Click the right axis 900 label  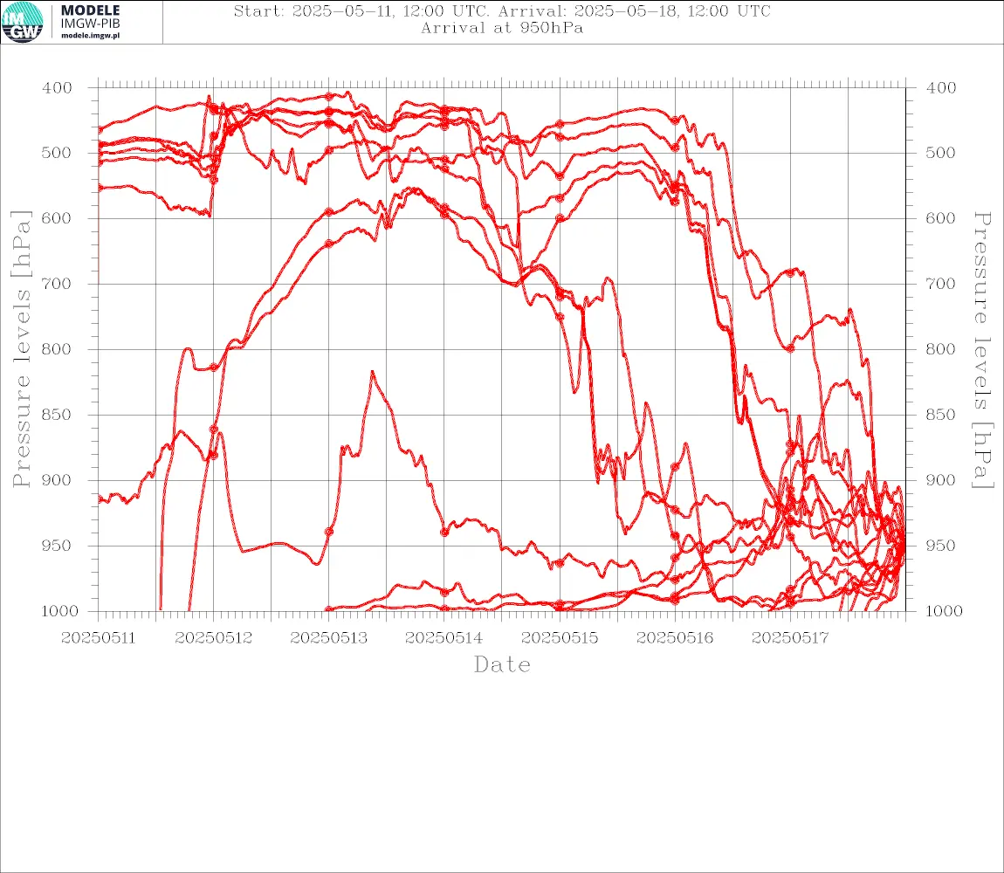pos(941,480)
